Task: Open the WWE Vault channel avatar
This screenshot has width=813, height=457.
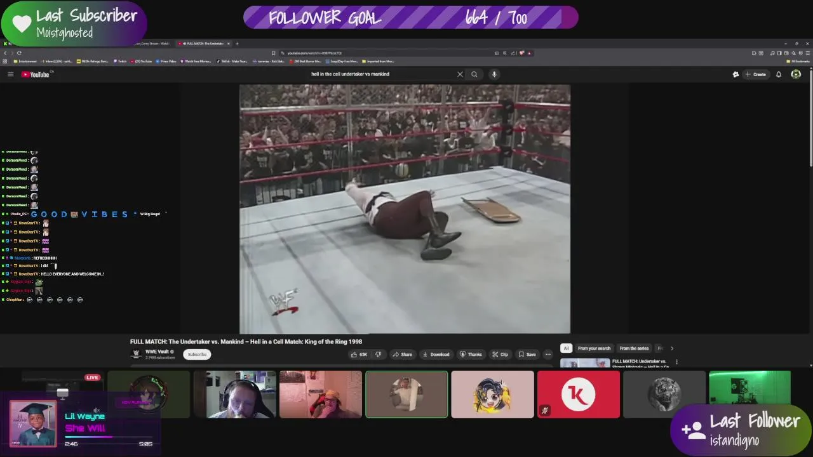Action: 136,354
